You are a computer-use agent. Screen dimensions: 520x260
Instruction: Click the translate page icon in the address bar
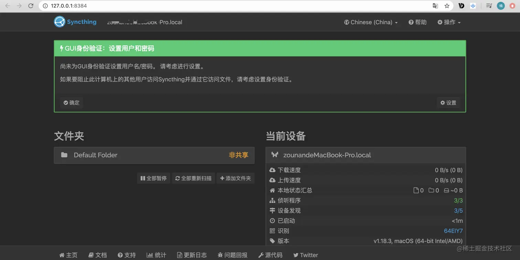pyautogui.click(x=435, y=6)
